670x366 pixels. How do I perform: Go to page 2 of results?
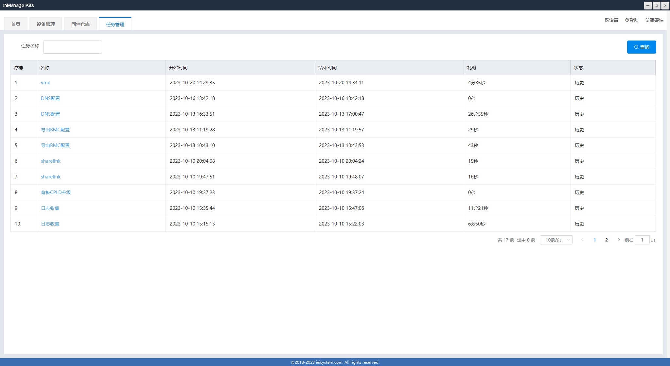(606, 240)
